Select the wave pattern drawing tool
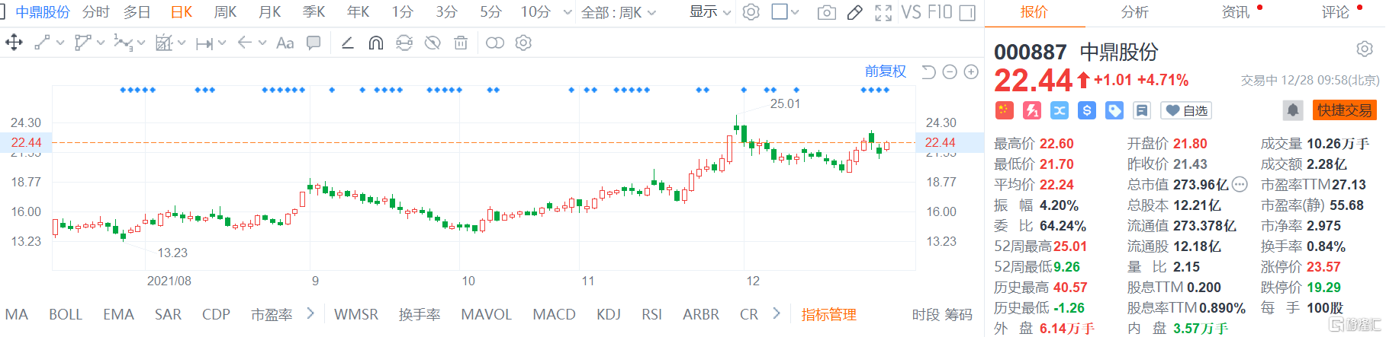This screenshot has height=337, width=1386. [x=122, y=43]
